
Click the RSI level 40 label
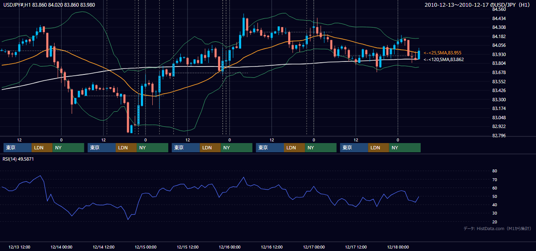pos(494,205)
